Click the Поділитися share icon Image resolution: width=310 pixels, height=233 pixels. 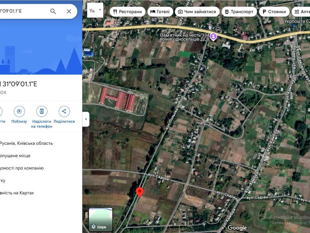click(64, 111)
